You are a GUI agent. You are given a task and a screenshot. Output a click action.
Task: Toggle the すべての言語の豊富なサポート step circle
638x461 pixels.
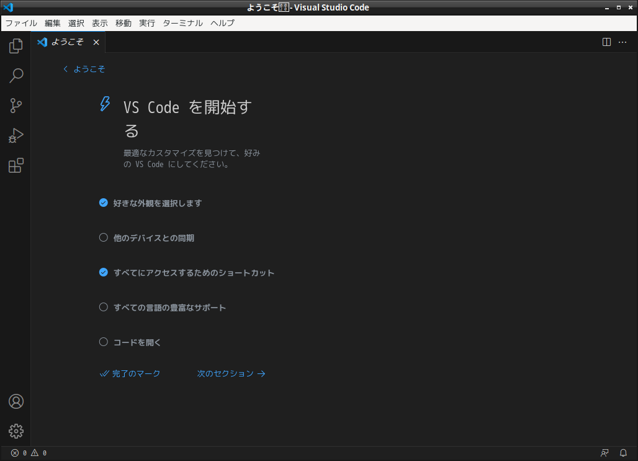pos(104,307)
